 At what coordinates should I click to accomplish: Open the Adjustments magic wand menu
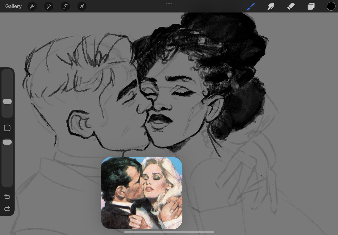48,6
